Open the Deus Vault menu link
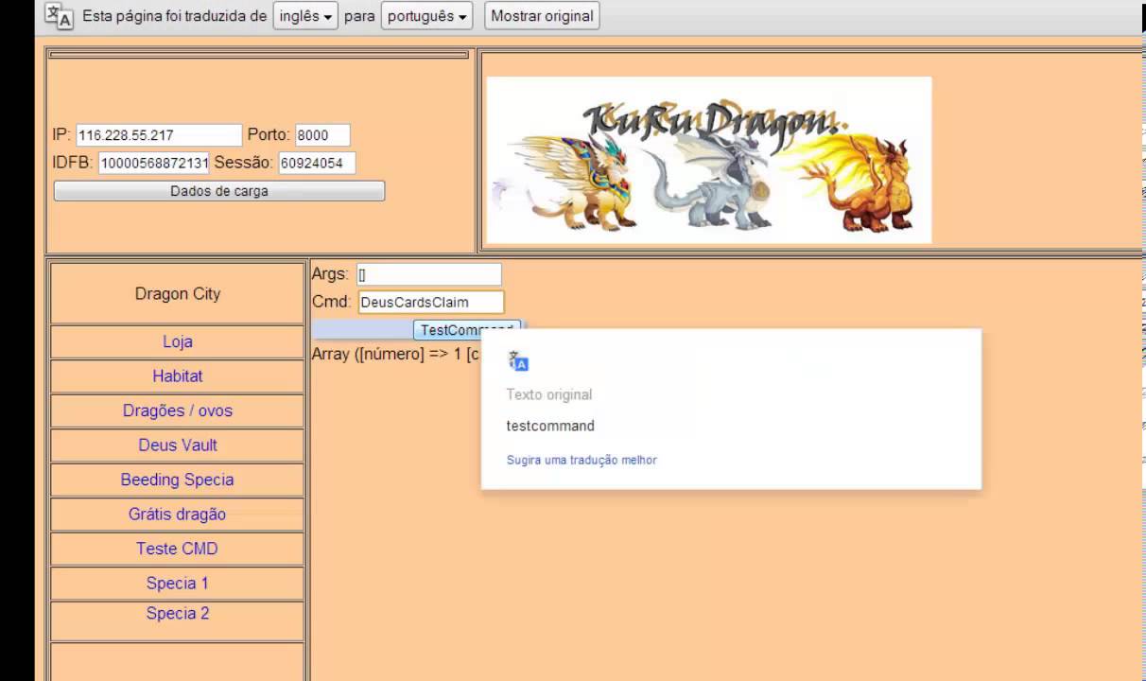 tap(178, 445)
